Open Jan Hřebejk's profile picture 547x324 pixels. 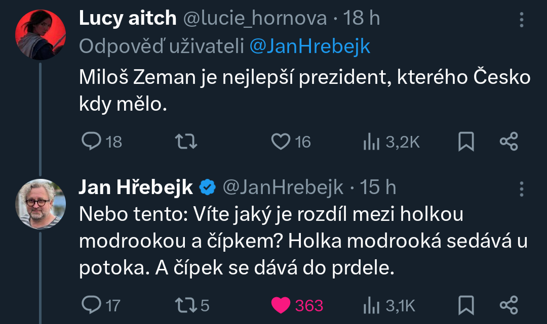point(41,204)
